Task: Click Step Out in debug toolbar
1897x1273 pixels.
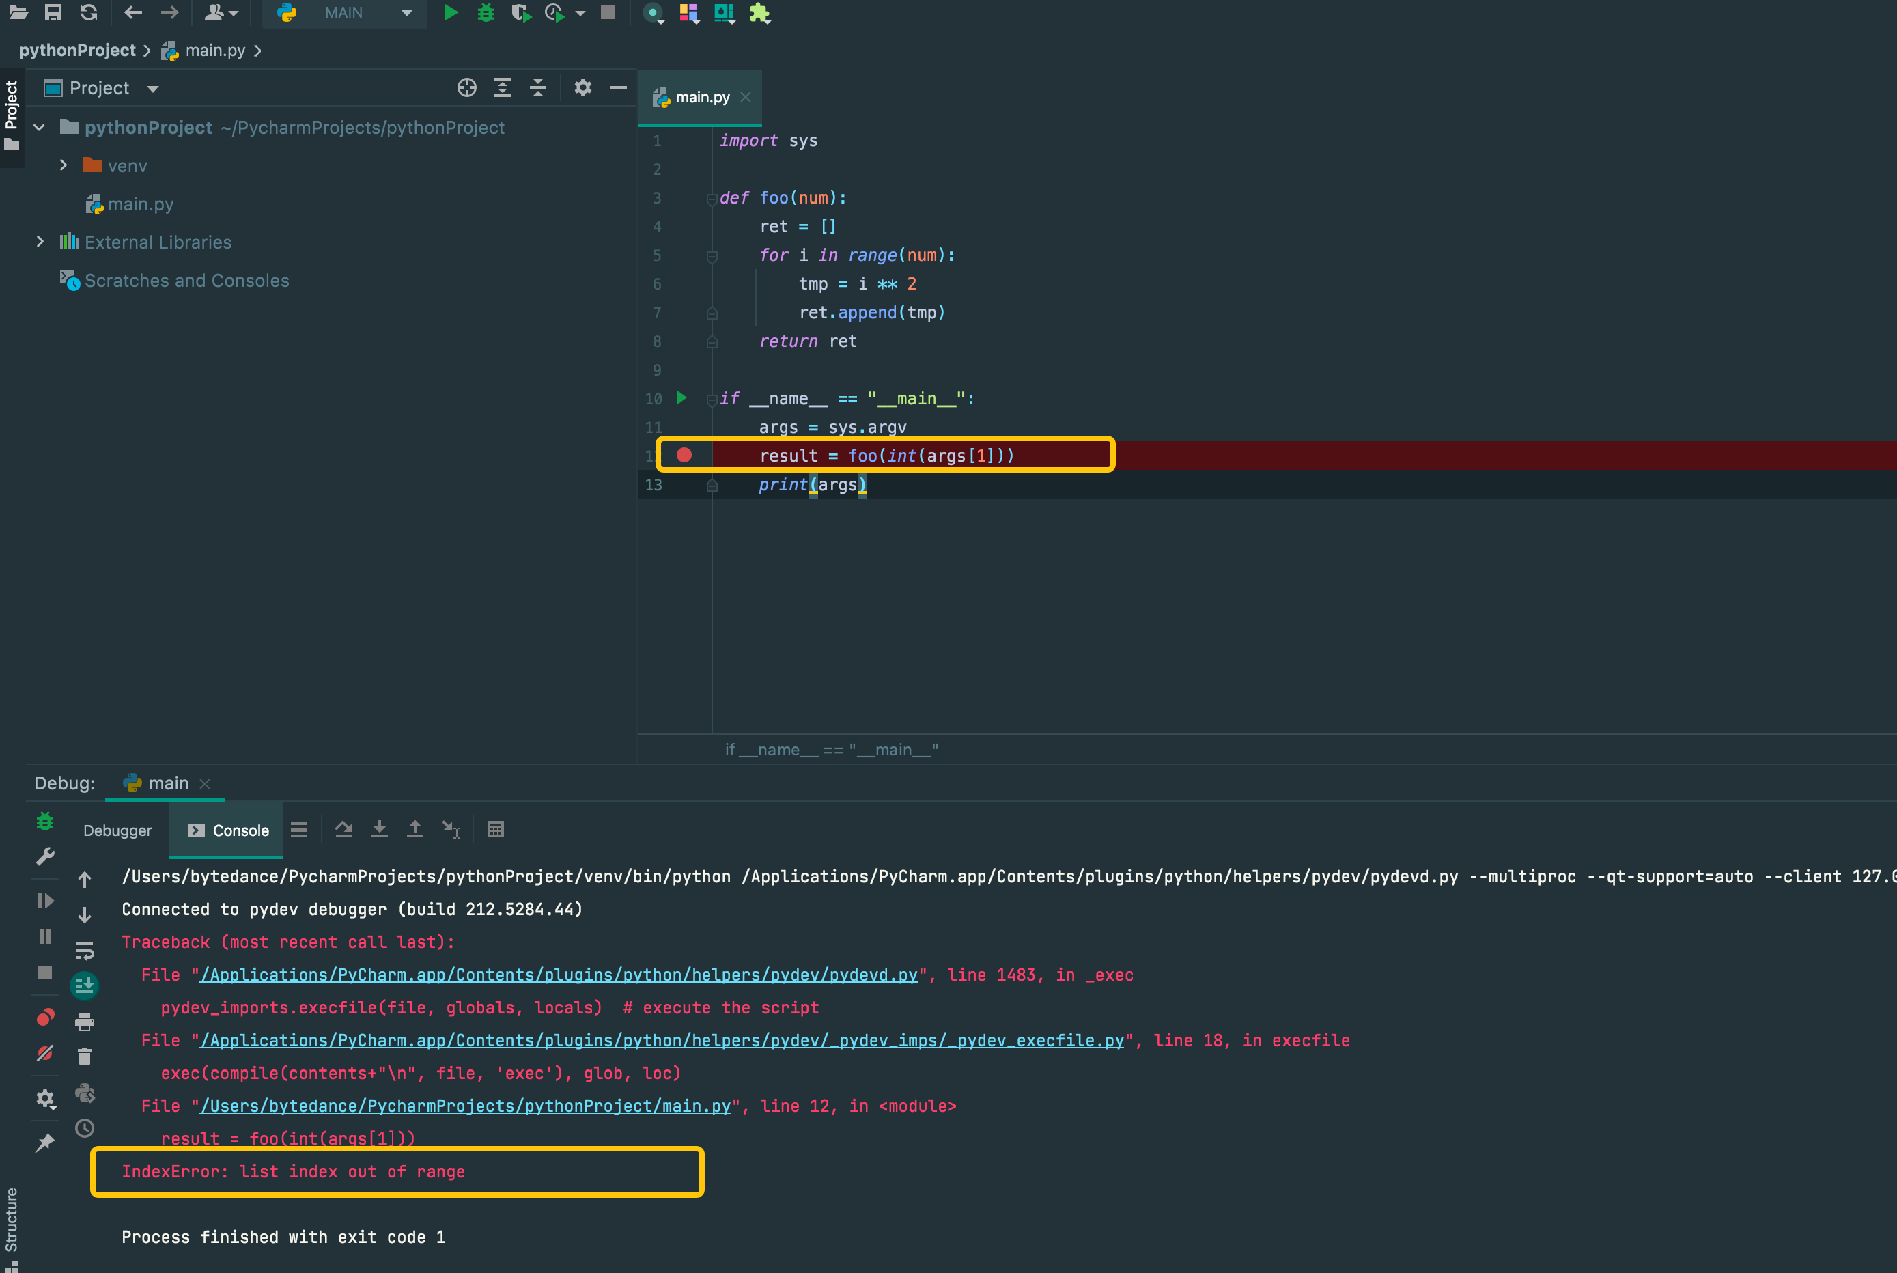Action: 414,830
